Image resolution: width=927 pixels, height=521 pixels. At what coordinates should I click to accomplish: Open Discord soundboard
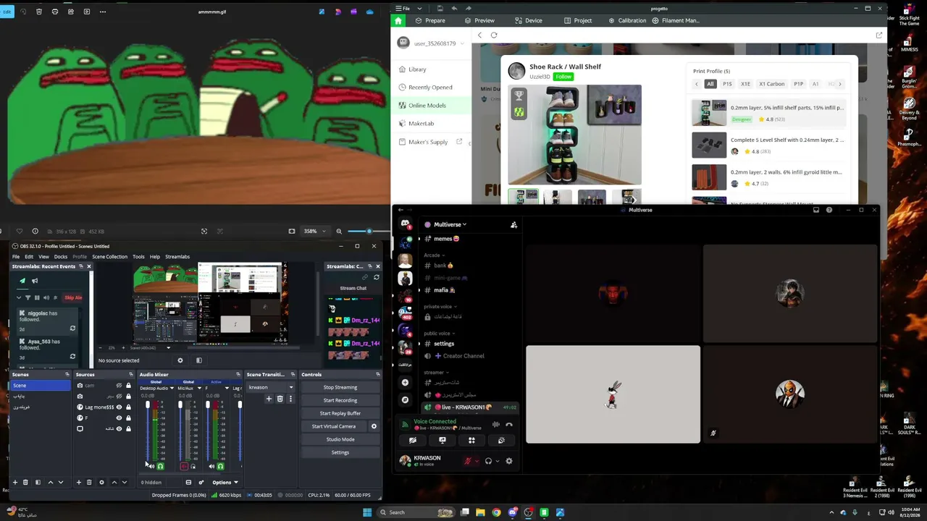(501, 440)
